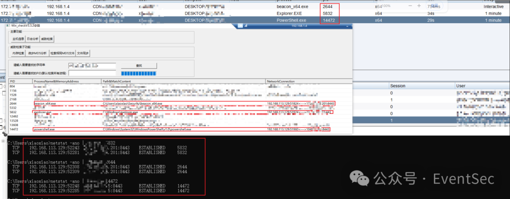
Task: Click the 检索相同MD5文件 button
Action: coord(62,54)
